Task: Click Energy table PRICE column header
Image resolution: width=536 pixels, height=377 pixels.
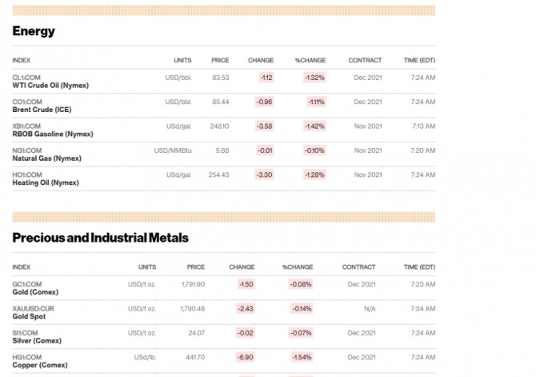Action: click(x=220, y=60)
